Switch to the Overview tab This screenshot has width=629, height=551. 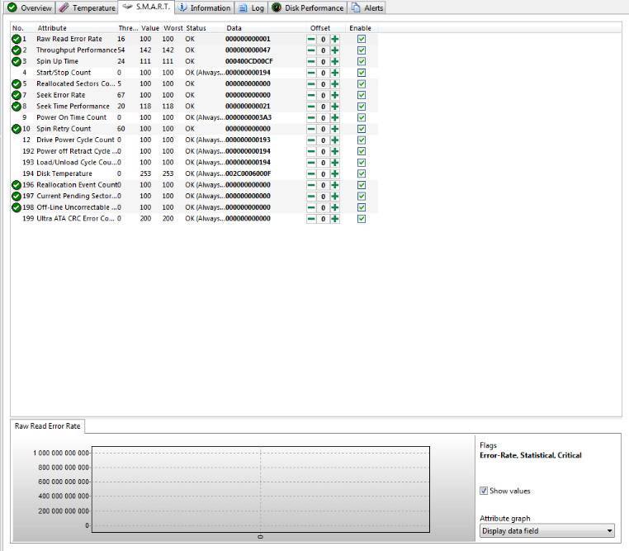(30, 7)
